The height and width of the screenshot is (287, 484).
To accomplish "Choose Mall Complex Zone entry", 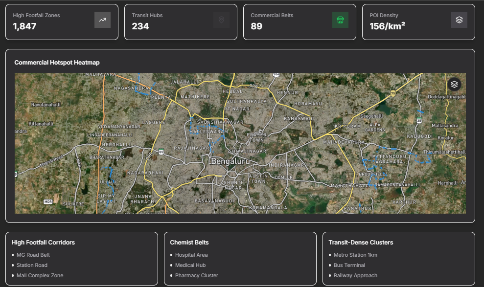I will [40, 275].
